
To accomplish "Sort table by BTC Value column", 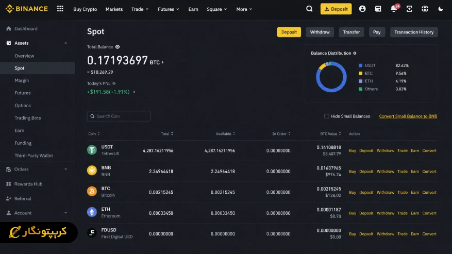I will [x=331, y=134].
